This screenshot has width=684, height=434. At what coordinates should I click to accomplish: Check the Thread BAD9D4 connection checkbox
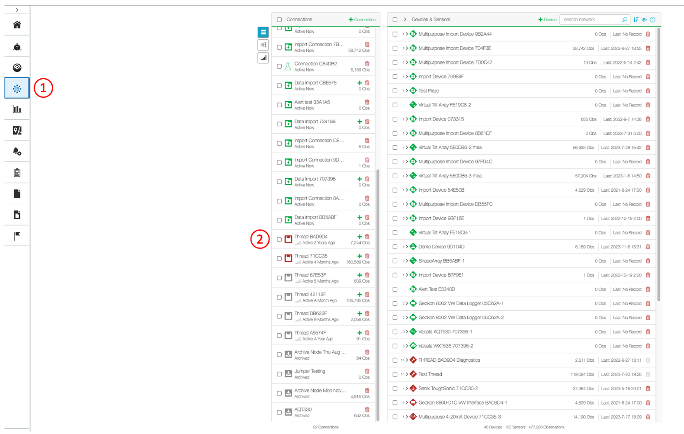click(279, 239)
